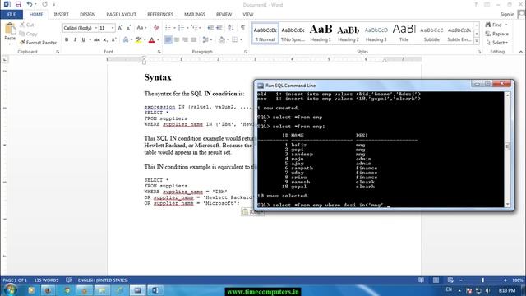Open the Change Case dropdown
This screenshot has height=296, width=526.
pos(141,28)
